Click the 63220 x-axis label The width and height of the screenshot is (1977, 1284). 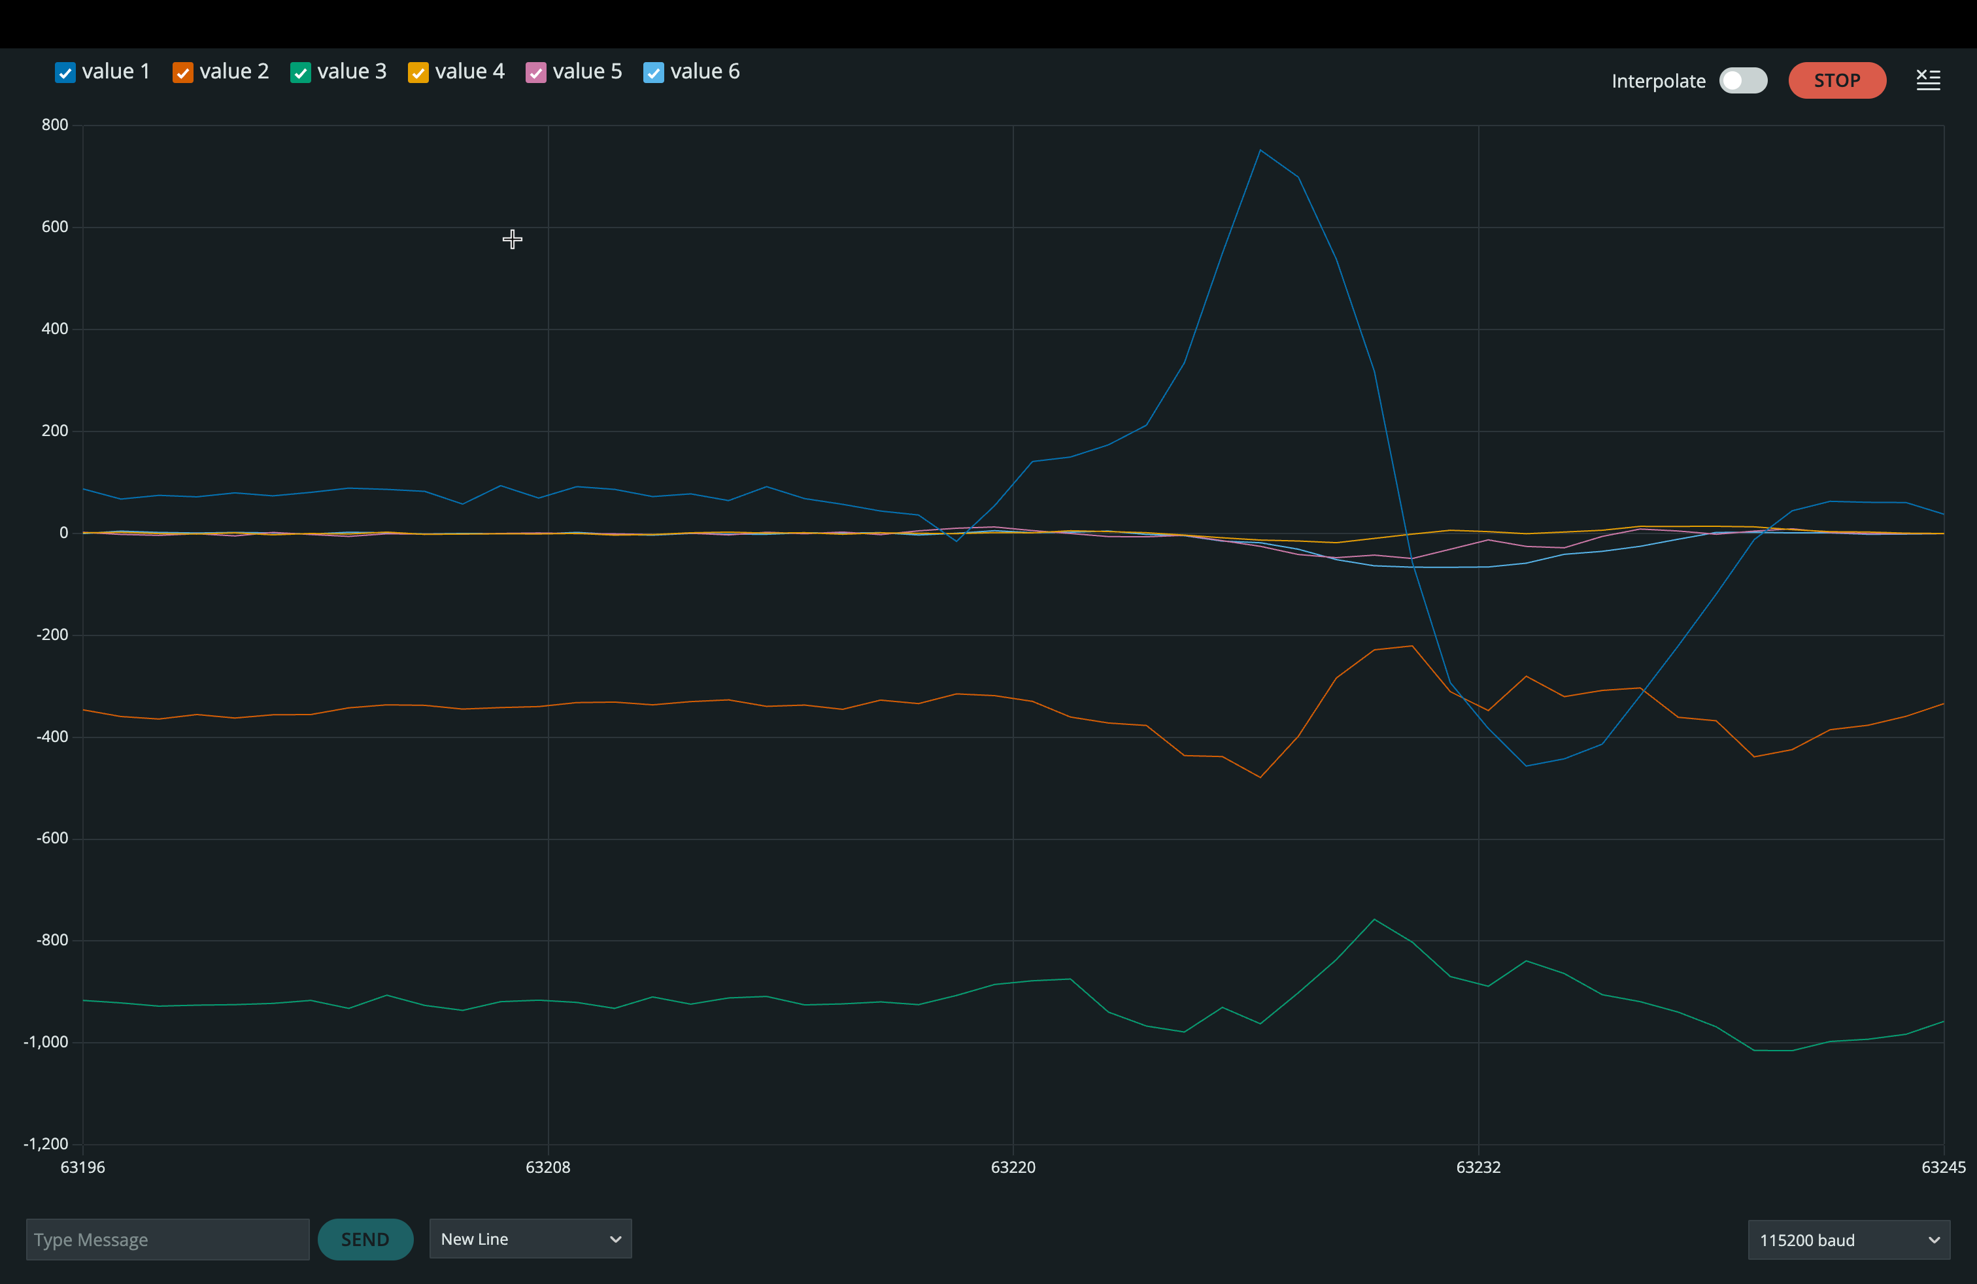click(1013, 1167)
